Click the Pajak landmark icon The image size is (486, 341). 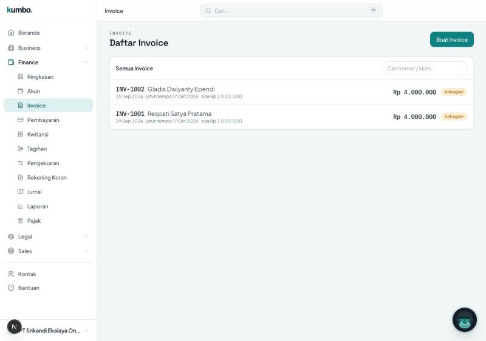point(21,220)
